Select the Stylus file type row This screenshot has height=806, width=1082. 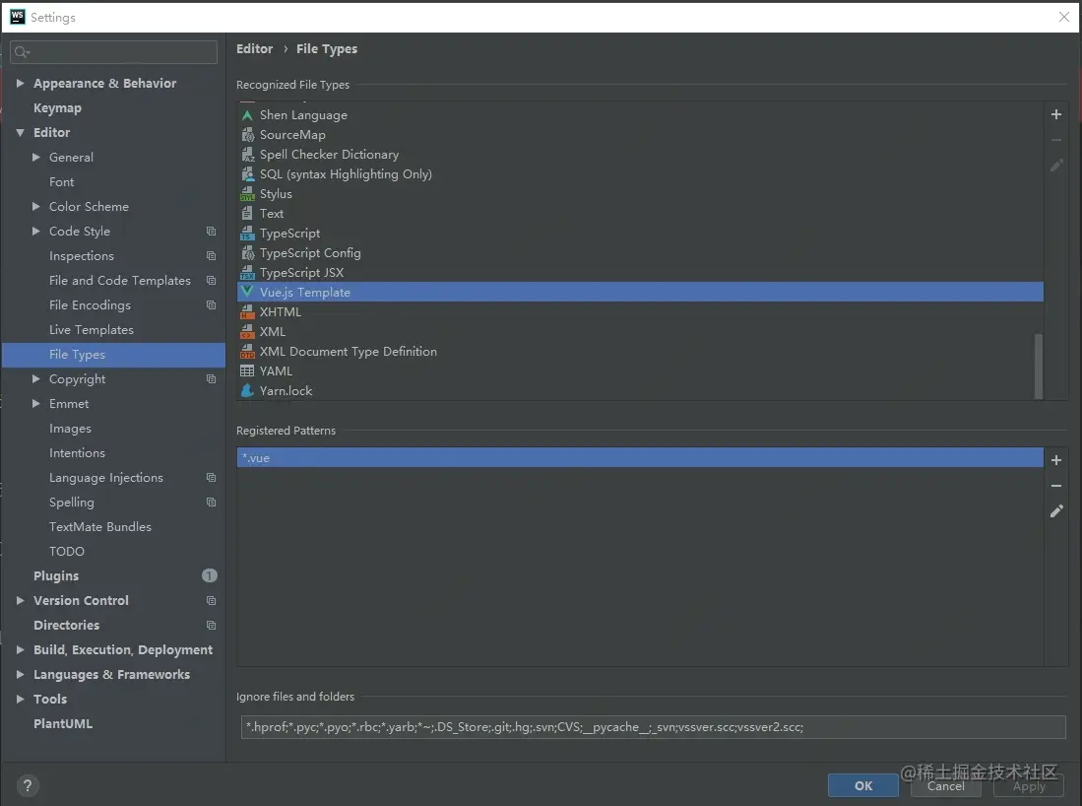tap(640, 194)
